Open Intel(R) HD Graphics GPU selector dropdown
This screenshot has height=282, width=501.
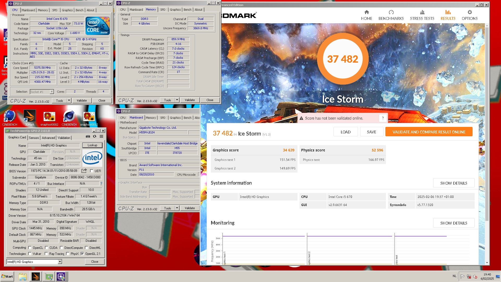point(60,262)
